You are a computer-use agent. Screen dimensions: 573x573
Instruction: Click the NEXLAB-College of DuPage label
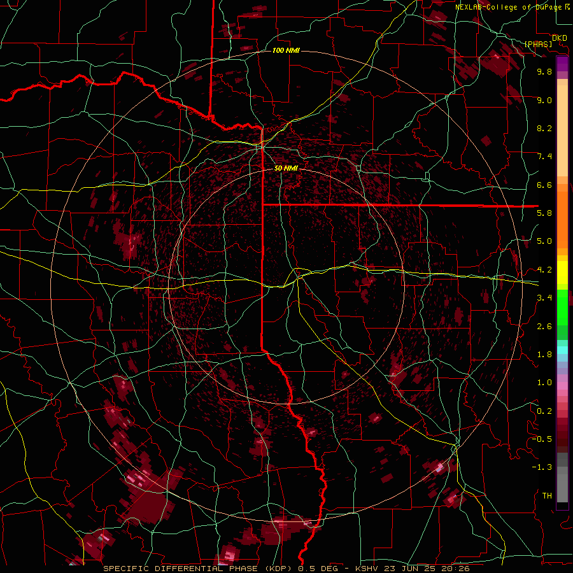pos(510,7)
